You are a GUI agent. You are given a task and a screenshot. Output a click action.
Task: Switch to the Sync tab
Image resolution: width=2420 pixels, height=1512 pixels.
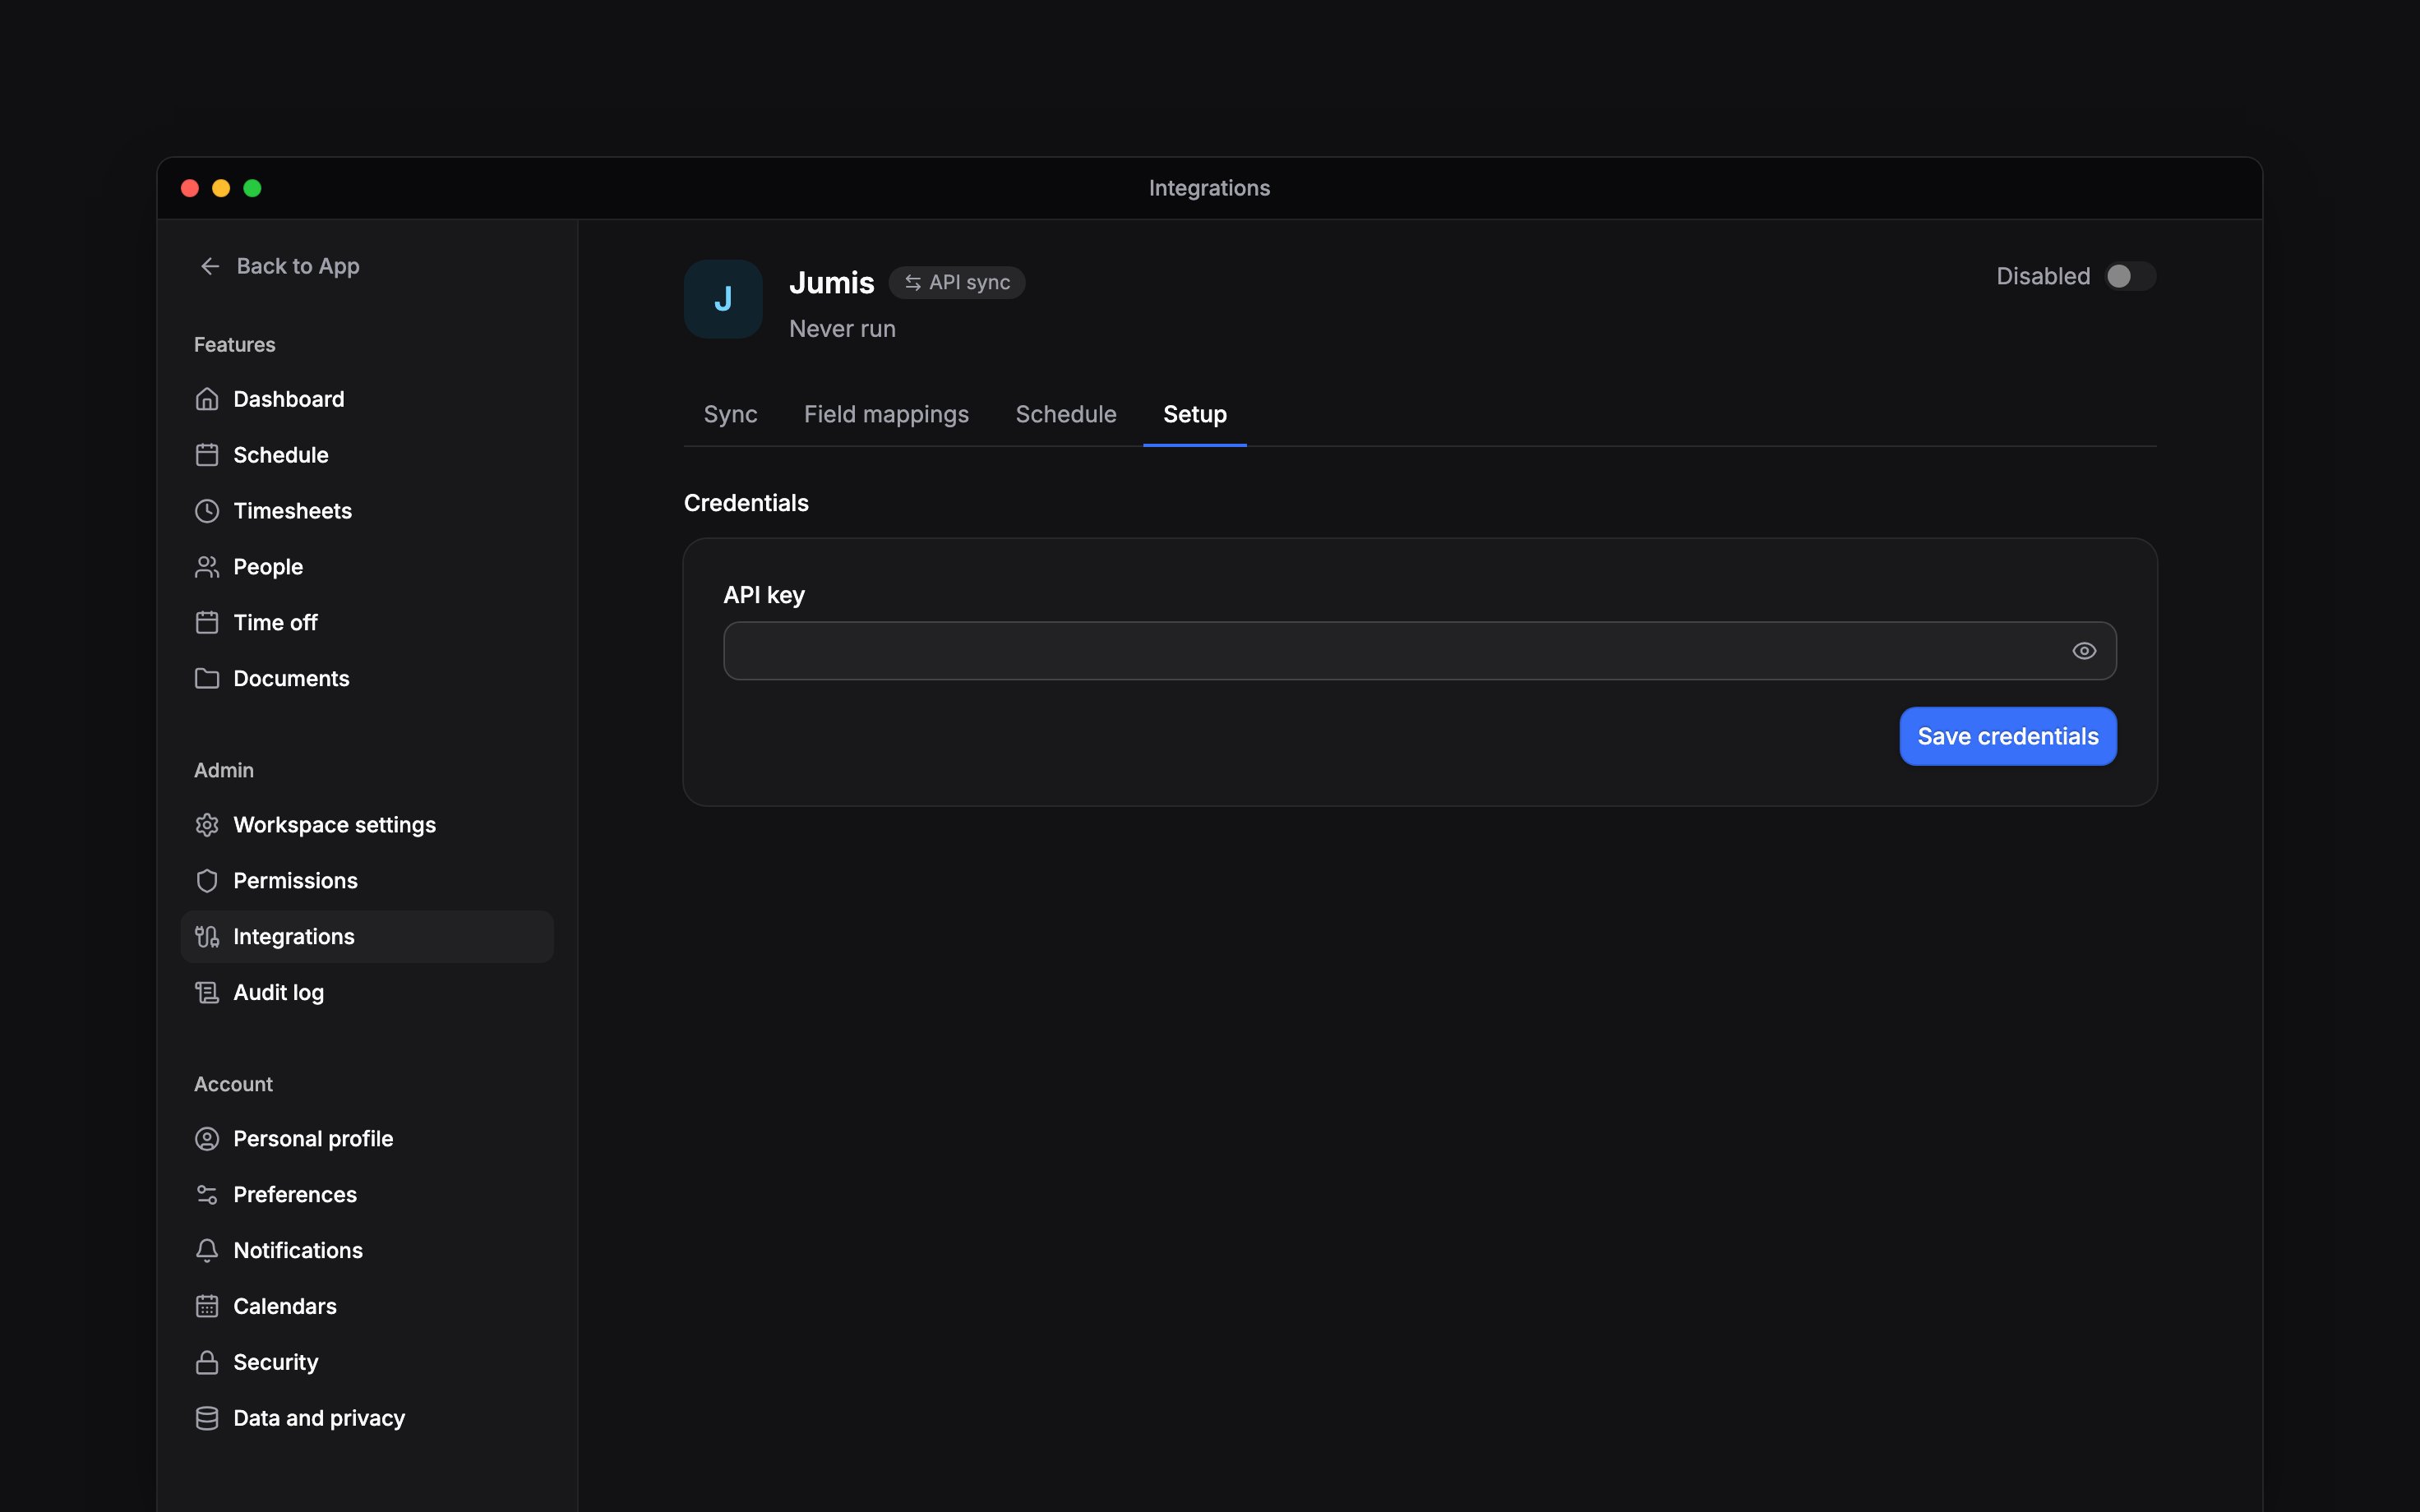pyautogui.click(x=730, y=414)
